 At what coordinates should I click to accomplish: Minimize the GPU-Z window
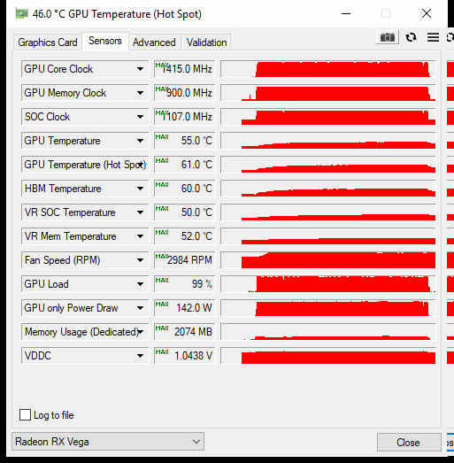[346, 13]
